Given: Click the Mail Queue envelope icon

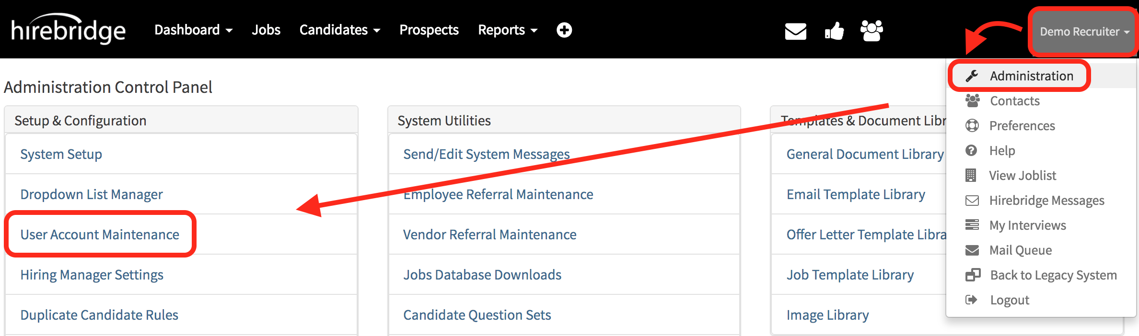Looking at the screenshot, I should (972, 250).
